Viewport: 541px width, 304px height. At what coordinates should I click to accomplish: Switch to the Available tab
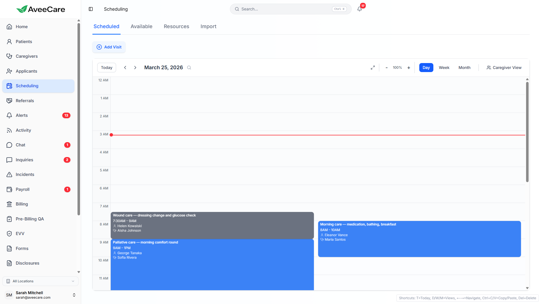coord(141,26)
